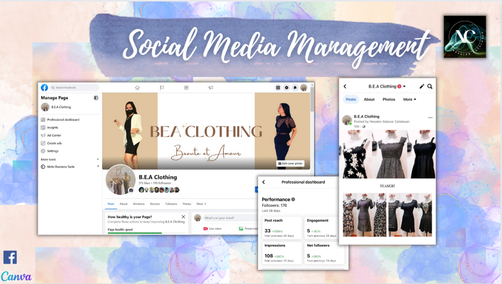Click the Insights sidebar icon

[43, 128]
